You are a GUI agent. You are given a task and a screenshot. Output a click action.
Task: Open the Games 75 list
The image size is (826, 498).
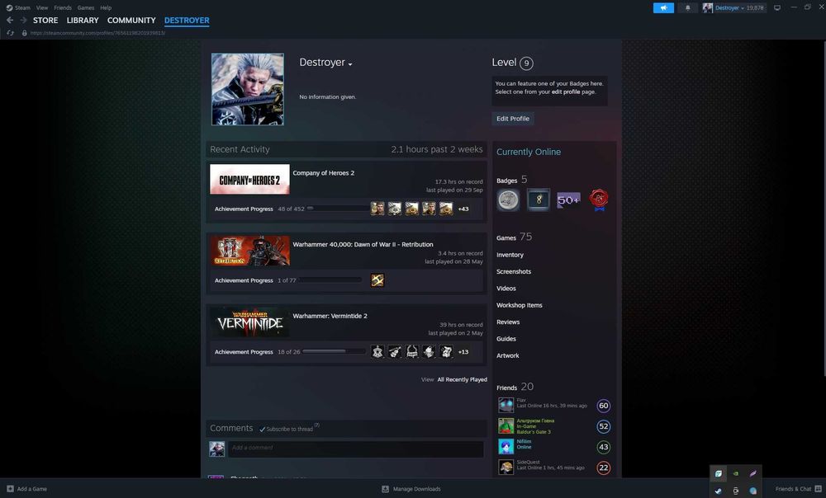[514, 237]
